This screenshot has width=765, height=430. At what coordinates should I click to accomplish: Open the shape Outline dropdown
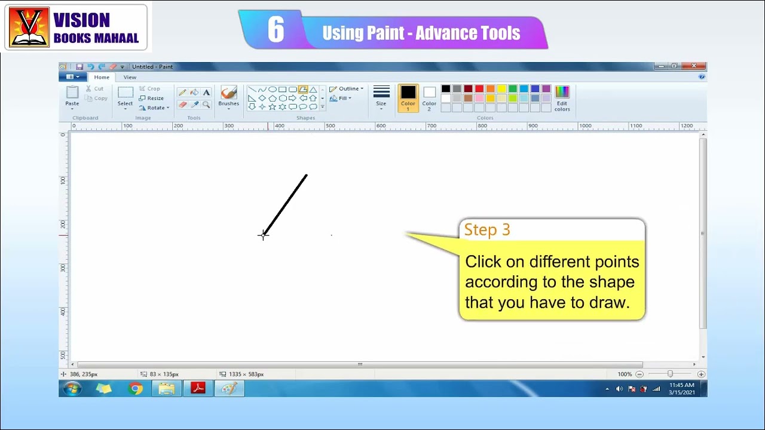(x=346, y=89)
